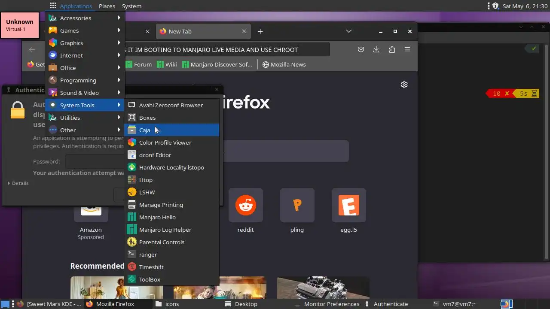The height and width of the screenshot is (309, 550).
Task: Launch Manjaro Hello
Action: 171,217
